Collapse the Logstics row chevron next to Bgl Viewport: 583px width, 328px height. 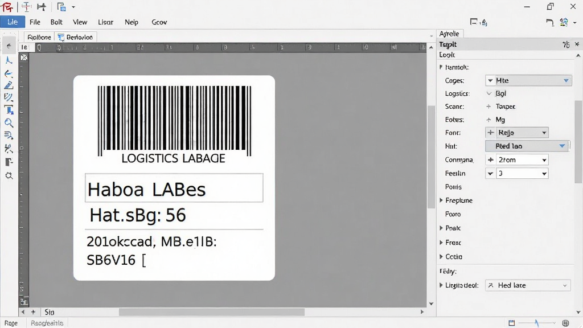click(489, 93)
